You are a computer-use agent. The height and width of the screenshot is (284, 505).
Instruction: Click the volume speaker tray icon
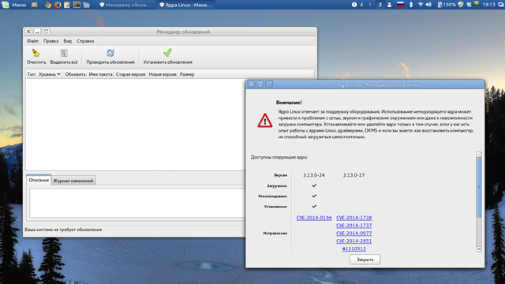pos(428,5)
